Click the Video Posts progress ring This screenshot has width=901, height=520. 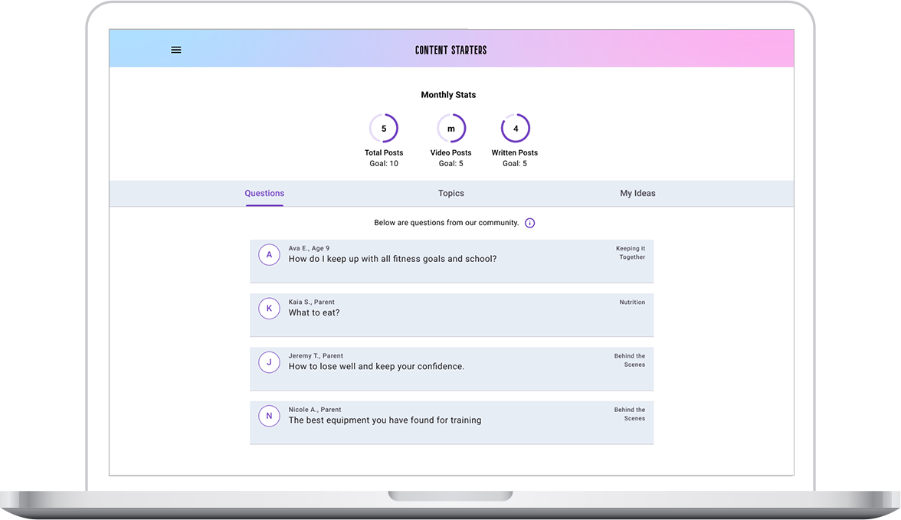[x=451, y=129]
